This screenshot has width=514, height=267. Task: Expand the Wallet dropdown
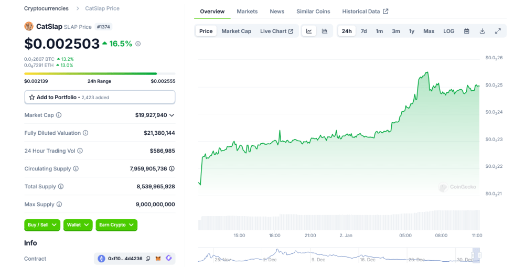[78, 225]
